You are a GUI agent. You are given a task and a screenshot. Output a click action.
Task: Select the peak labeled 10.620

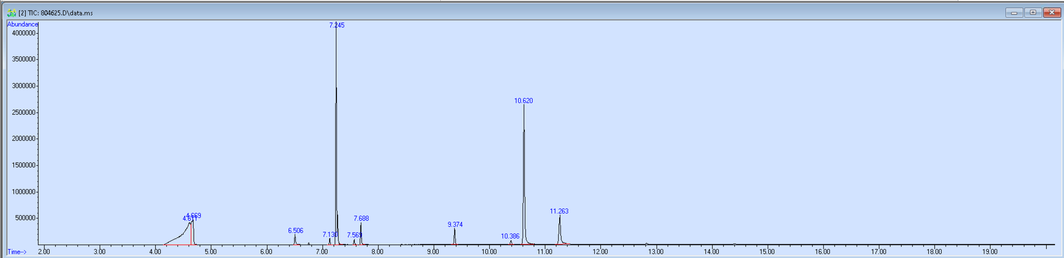coord(523,101)
